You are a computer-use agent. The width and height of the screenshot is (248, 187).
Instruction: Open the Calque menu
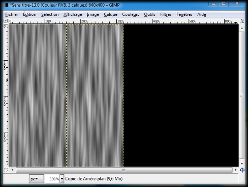click(110, 14)
